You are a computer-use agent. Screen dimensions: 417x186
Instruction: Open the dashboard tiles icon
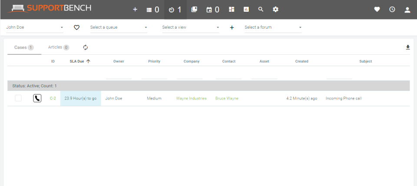[x=232, y=10]
